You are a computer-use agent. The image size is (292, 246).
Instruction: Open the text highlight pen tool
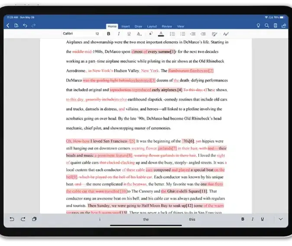[x=151, y=34]
